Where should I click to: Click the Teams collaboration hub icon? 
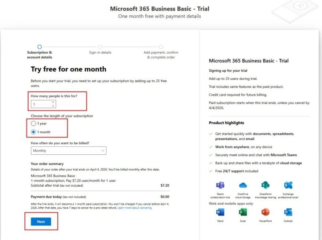click(220, 185)
